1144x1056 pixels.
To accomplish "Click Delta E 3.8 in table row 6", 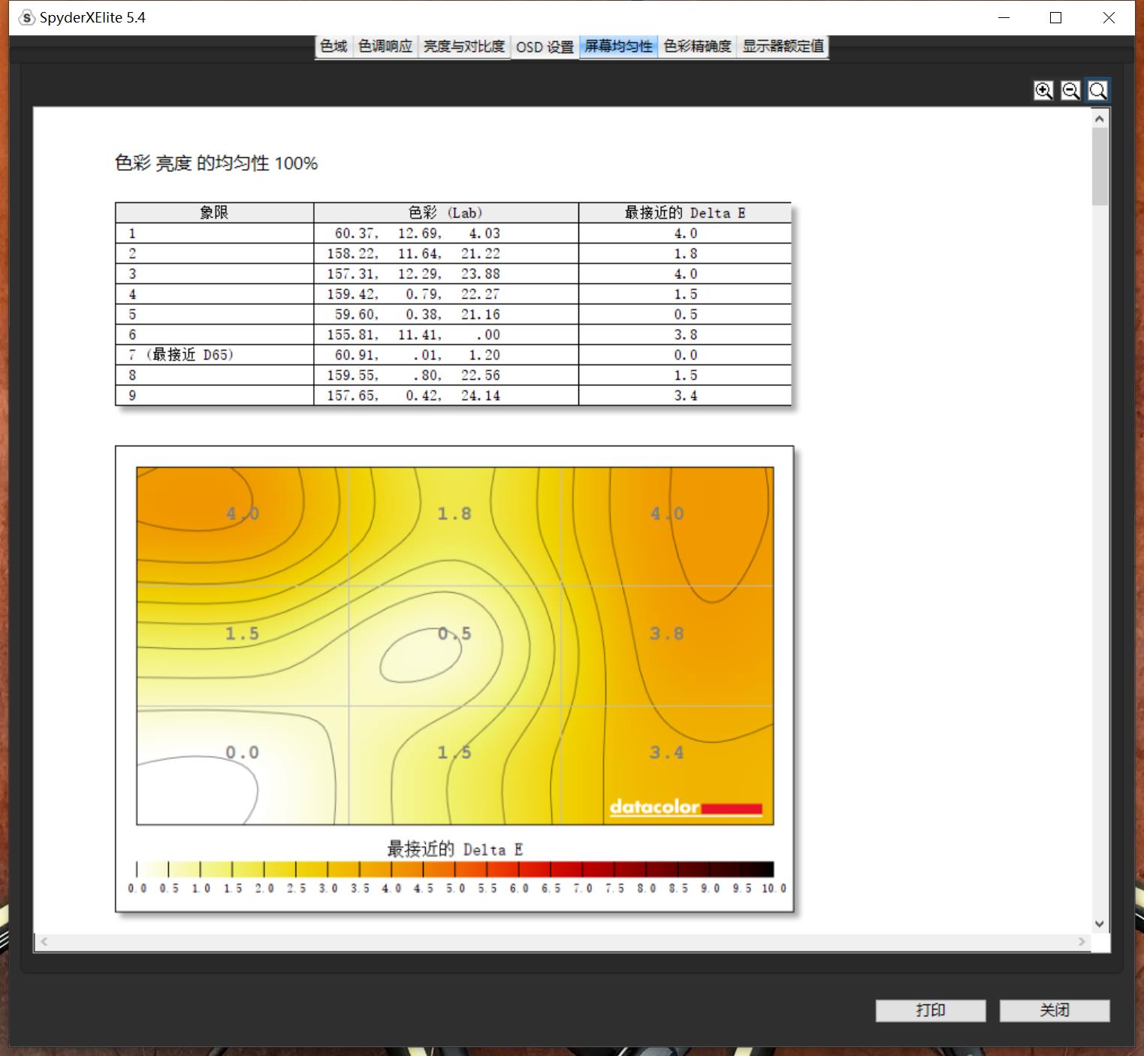I will tap(685, 335).
